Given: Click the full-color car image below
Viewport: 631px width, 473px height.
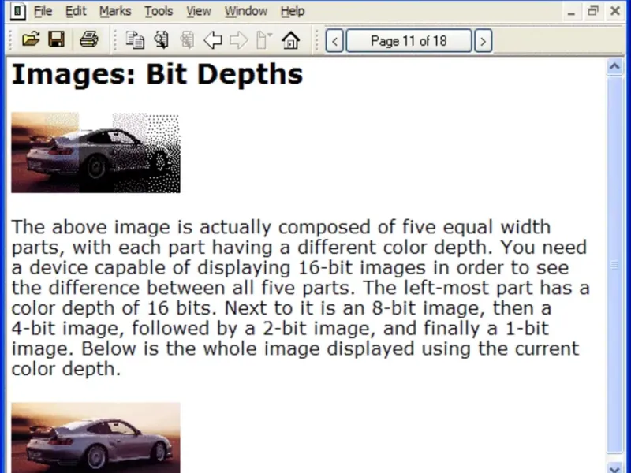Looking at the screenshot, I should pos(95,438).
